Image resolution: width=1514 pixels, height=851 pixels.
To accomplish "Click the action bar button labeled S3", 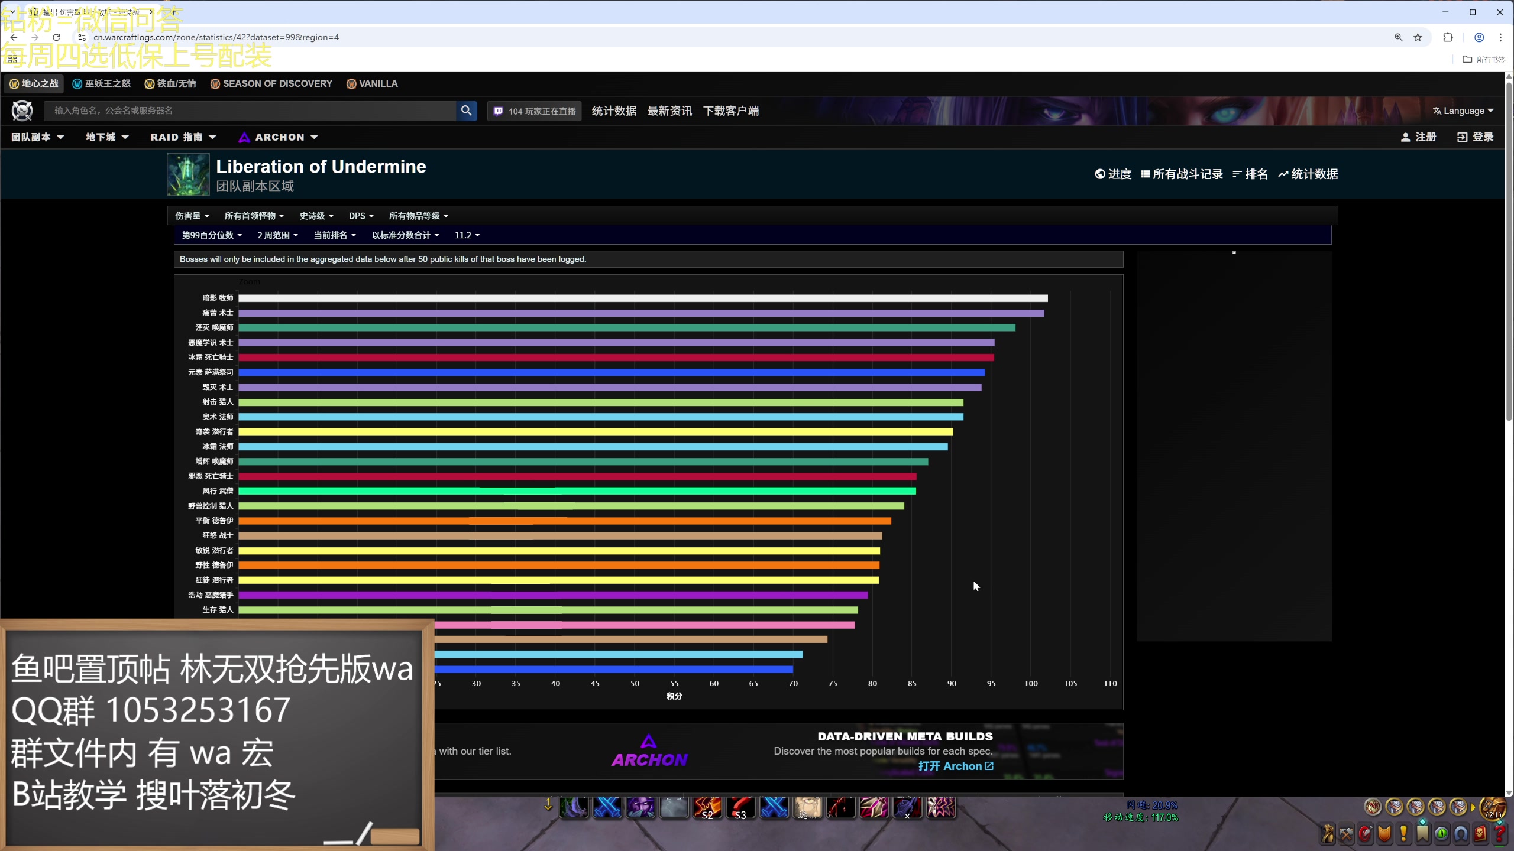I will [740, 807].
